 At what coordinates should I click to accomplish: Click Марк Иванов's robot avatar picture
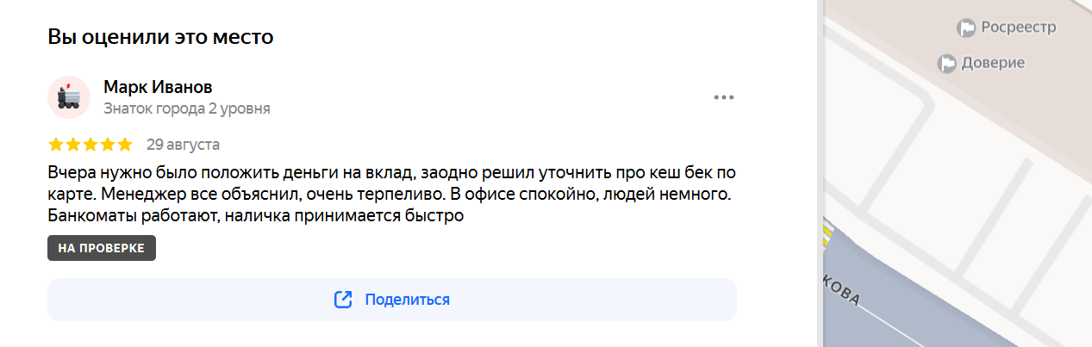click(x=69, y=97)
